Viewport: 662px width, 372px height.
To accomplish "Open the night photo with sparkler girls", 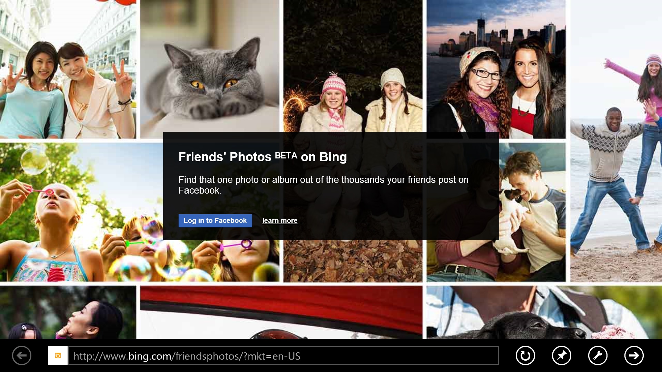I will [353, 65].
